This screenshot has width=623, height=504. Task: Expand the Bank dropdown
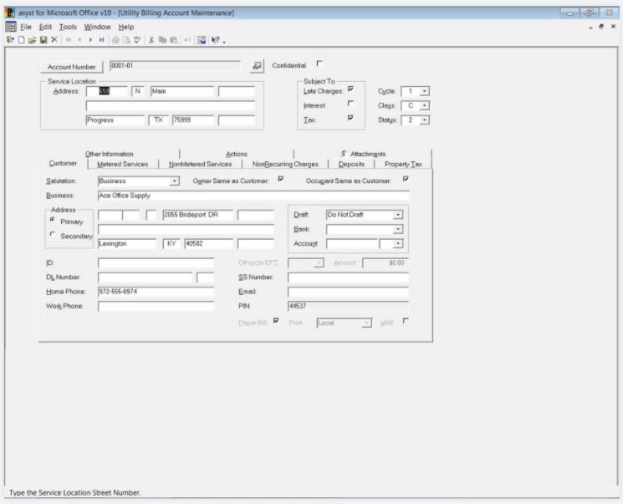[398, 230]
